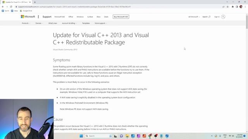The height and width of the screenshot is (139, 248).
Task: Open the Templates link
Action: pyautogui.click(x=86, y=23)
